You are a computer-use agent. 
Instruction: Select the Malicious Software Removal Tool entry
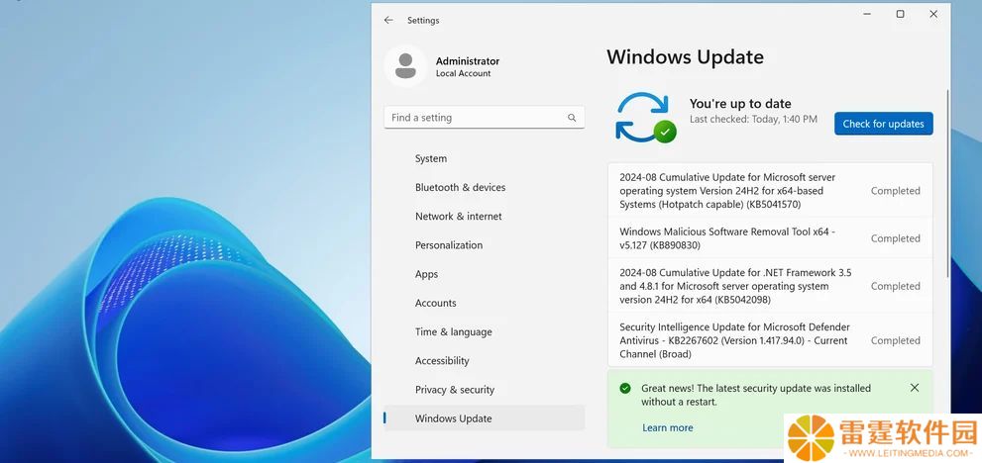click(x=770, y=238)
